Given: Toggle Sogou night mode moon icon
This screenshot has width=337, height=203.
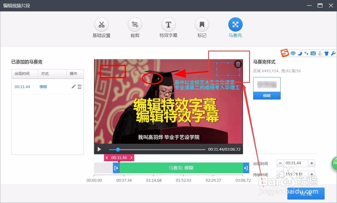Looking at the screenshot, I should pos(300,53).
